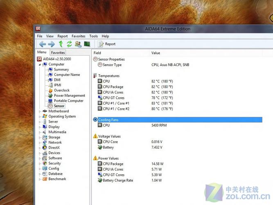Open the Favorites menu in menu bar

tap(79, 36)
